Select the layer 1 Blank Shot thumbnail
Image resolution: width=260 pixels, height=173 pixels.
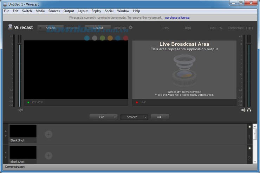click(23, 134)
